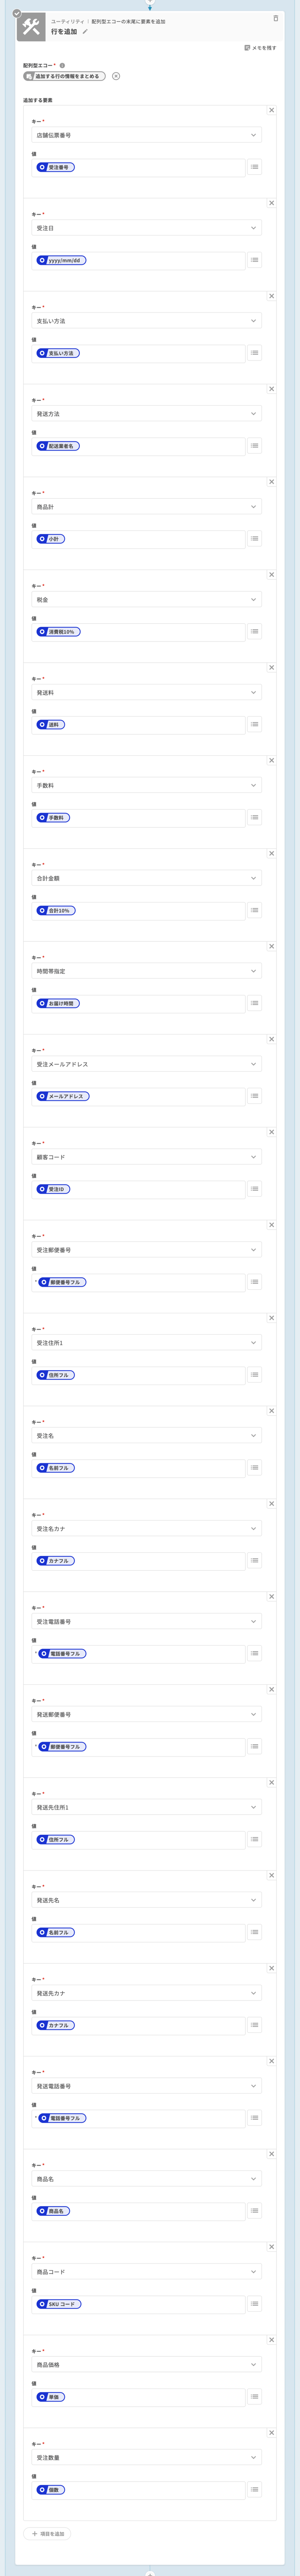Clear the 追加する行の情報をまとめる tag
Screen dimensions: 300x2576
[116, 76]
